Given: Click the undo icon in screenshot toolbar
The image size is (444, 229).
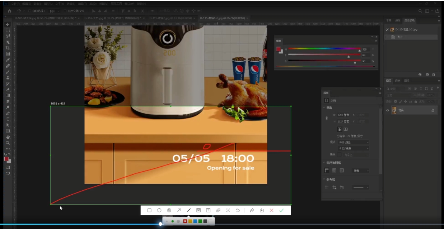Looking at the screenshot, I should coord(238,210).
